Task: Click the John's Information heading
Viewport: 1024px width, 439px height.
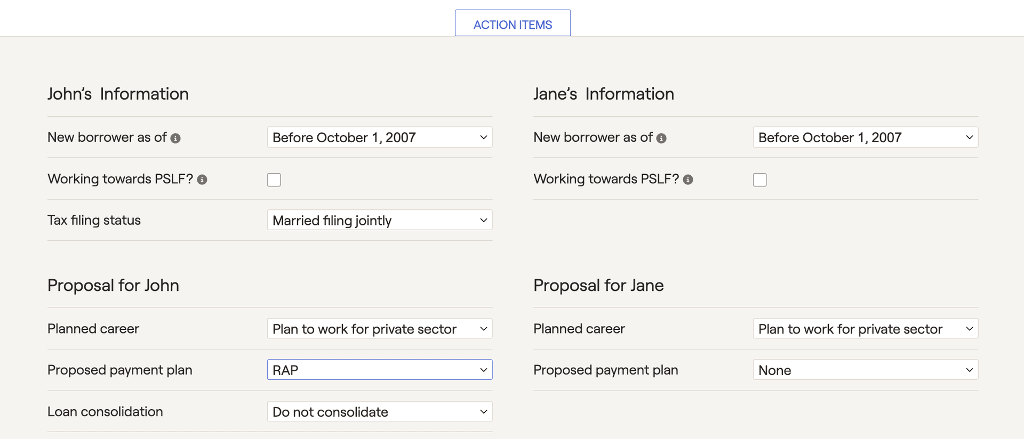Action: (x=118, y=94)
